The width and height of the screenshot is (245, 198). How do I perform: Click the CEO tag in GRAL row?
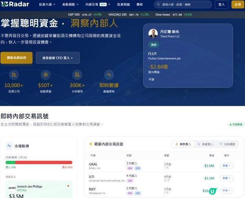(x=130, y=168)
